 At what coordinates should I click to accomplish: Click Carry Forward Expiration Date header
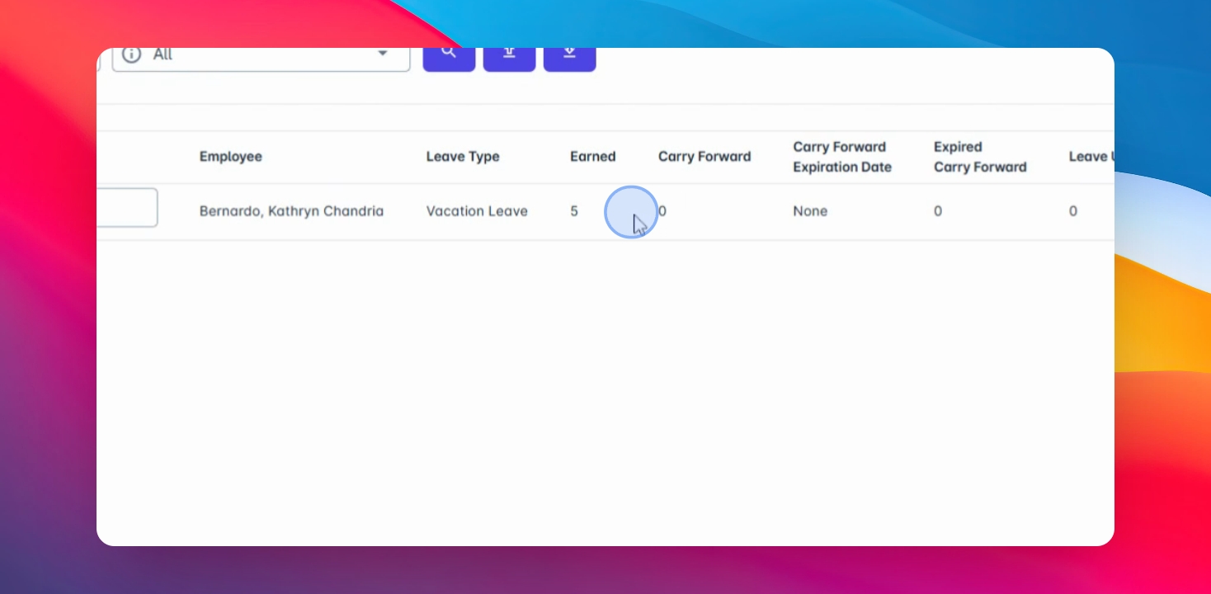(x=842, y=157)
